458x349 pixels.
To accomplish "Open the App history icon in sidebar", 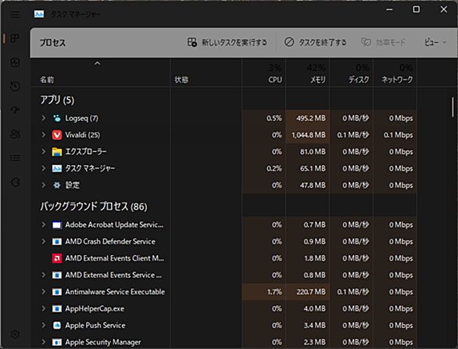I will pyautogui.click(x=15, y=86).
